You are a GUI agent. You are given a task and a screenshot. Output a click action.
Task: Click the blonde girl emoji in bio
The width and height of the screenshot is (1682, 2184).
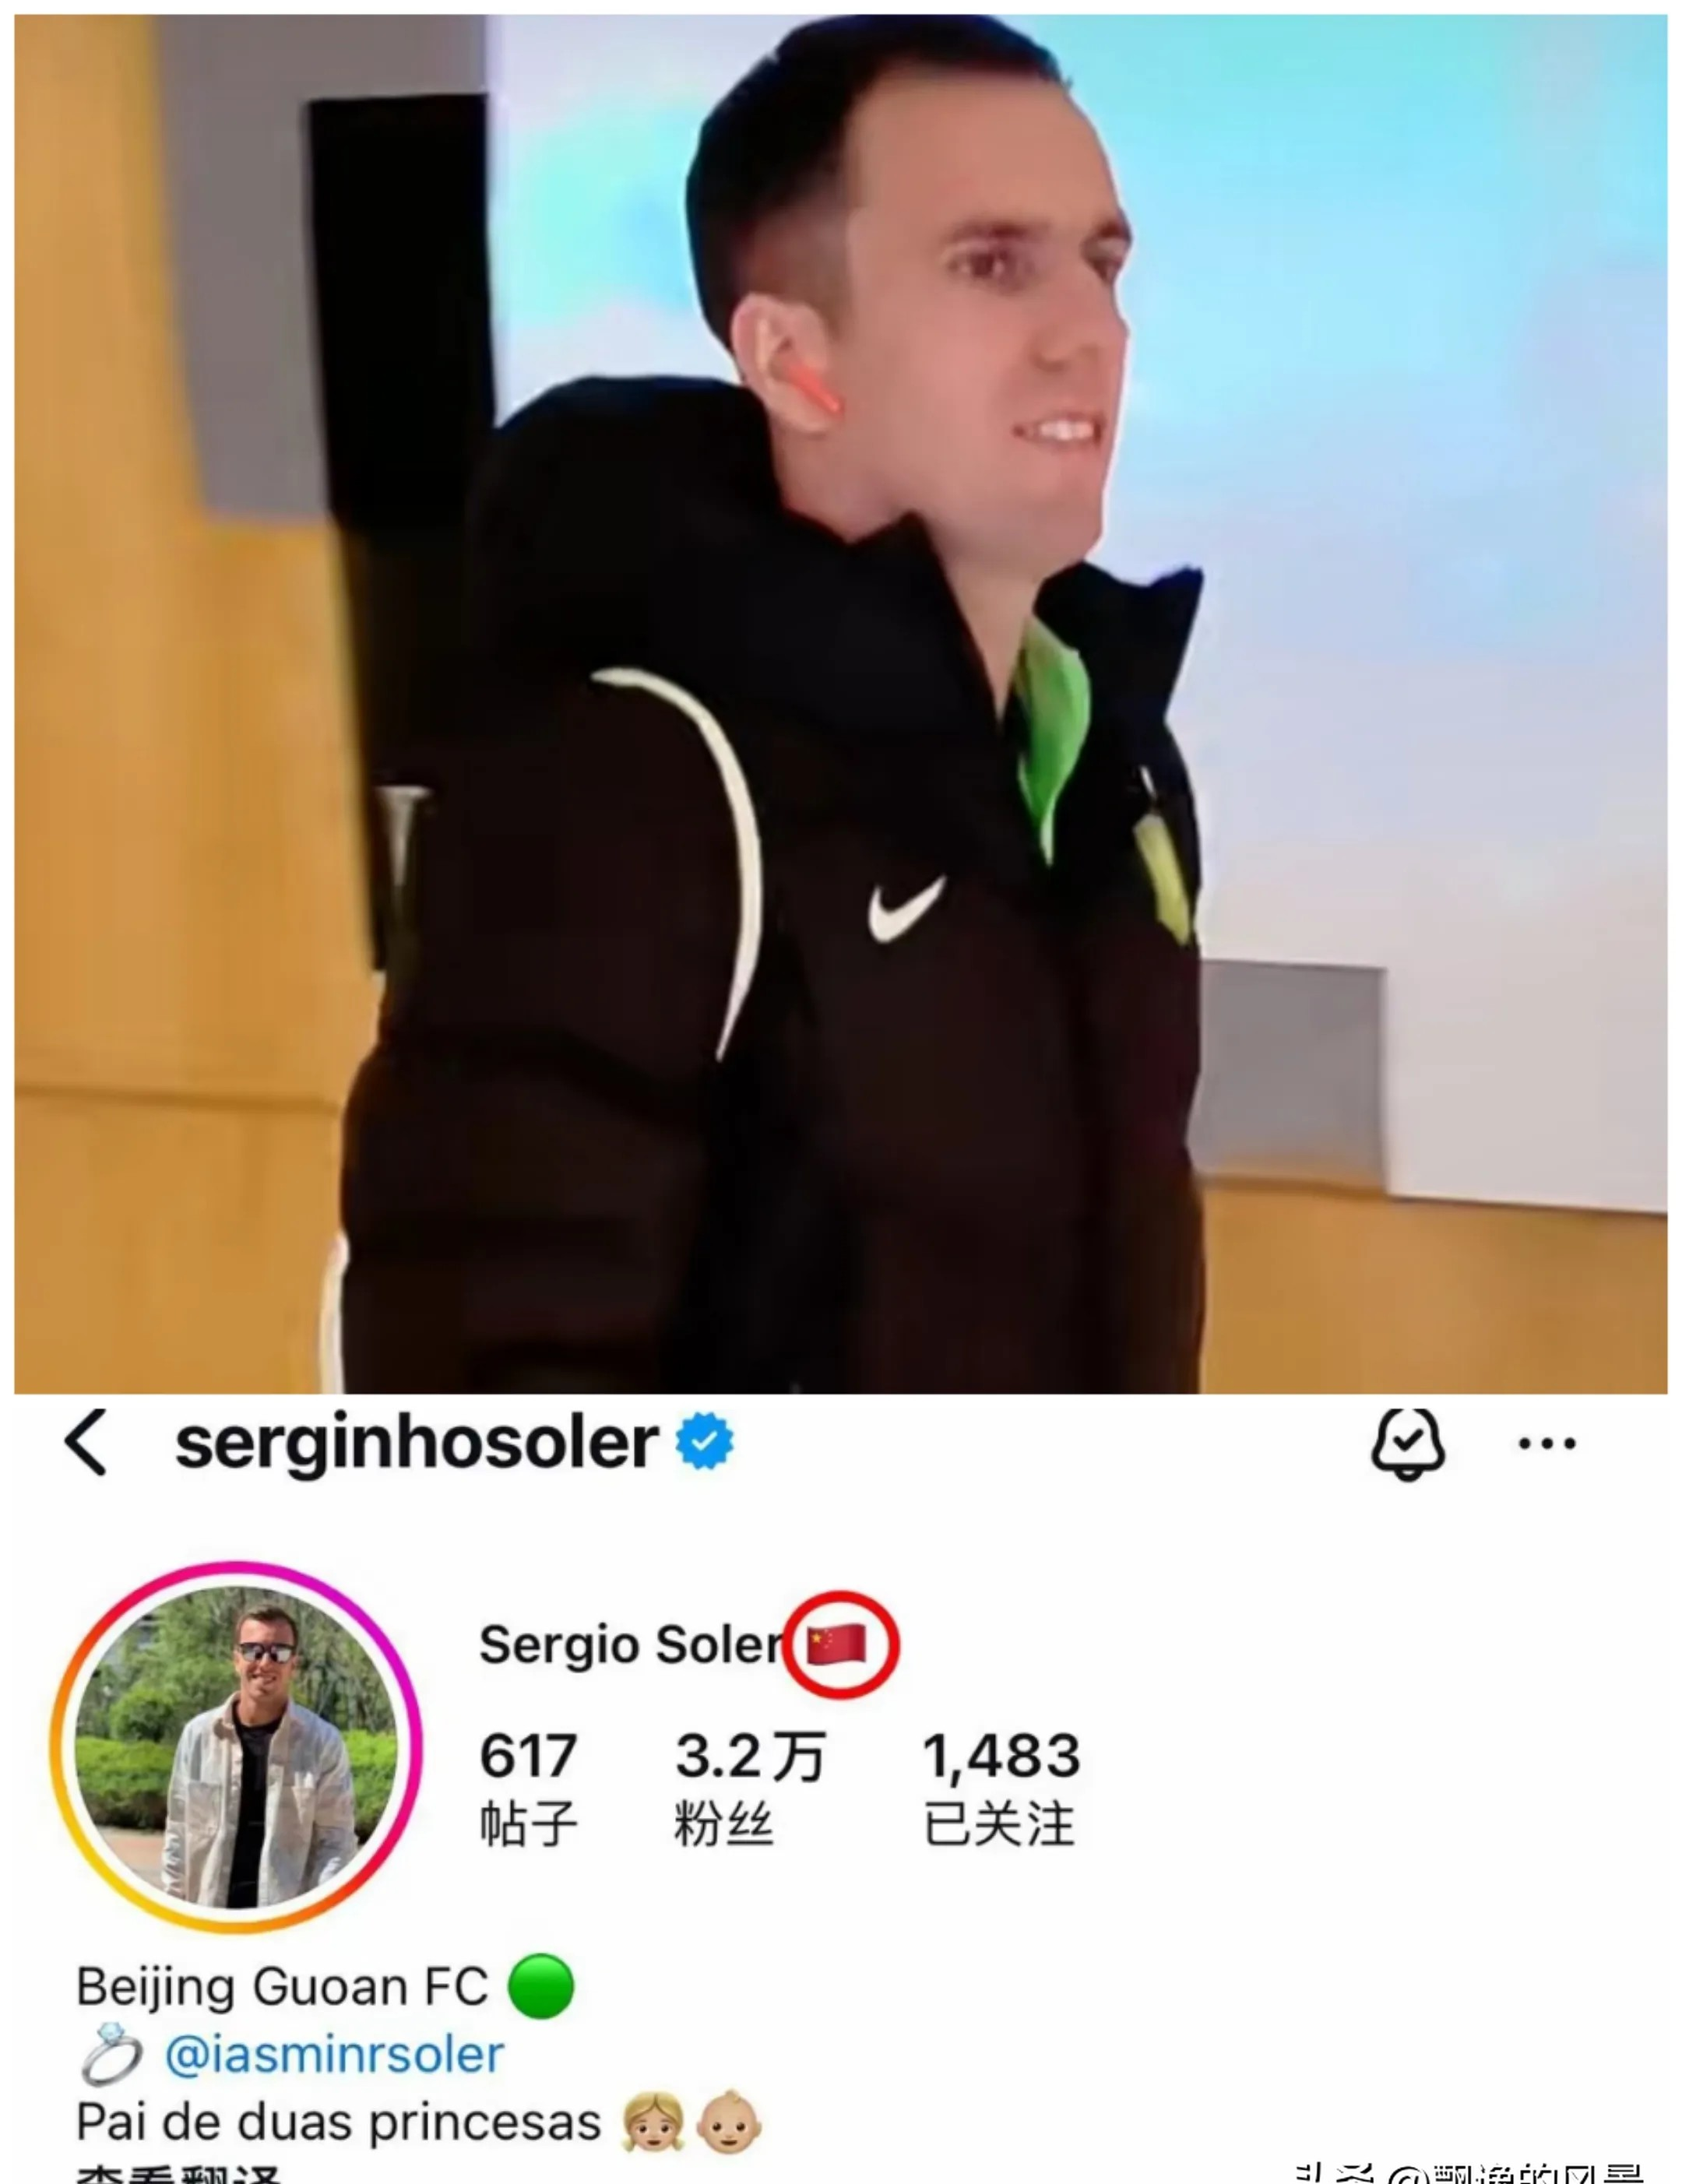pos(653,2122)
